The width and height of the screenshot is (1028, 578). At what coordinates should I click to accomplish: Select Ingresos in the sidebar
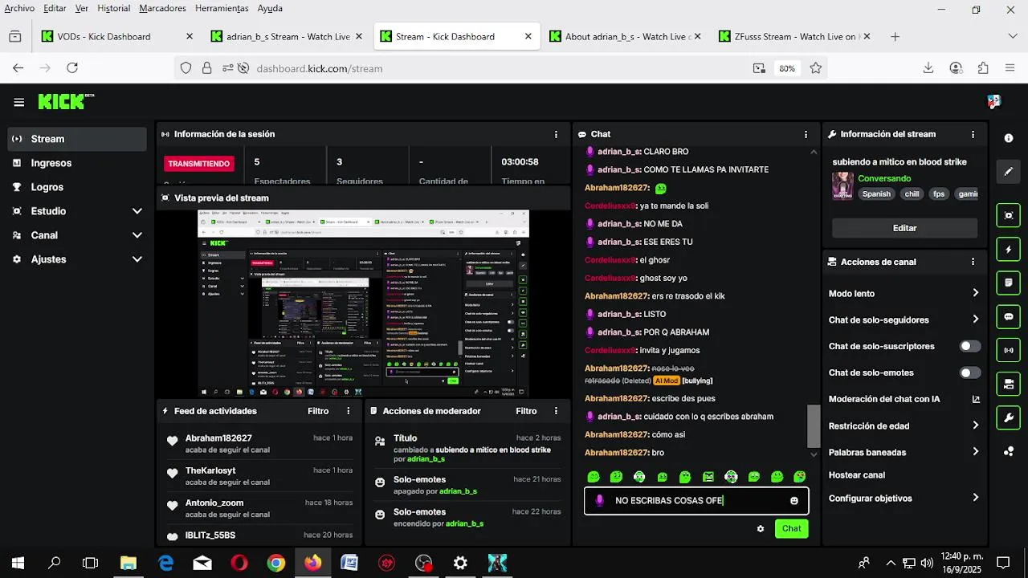[78, 163]
